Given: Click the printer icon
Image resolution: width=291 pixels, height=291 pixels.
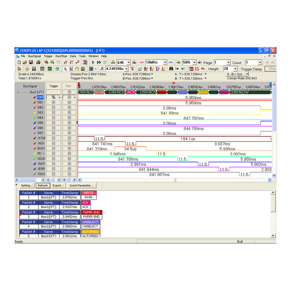Looking at the screenshot, I should point(38,63).
